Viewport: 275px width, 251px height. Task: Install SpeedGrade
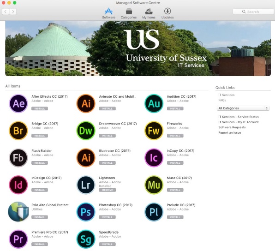(x=108, y=244)
